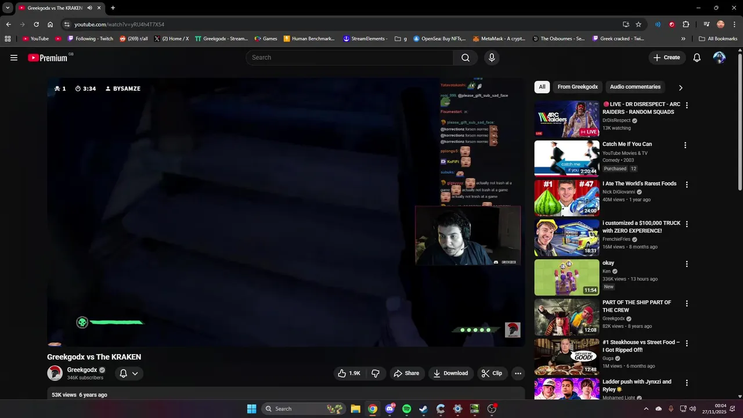The height and width of the screenshot is (418, 743).
Task: Open the Windows Start menu
Action: point(251,409)
